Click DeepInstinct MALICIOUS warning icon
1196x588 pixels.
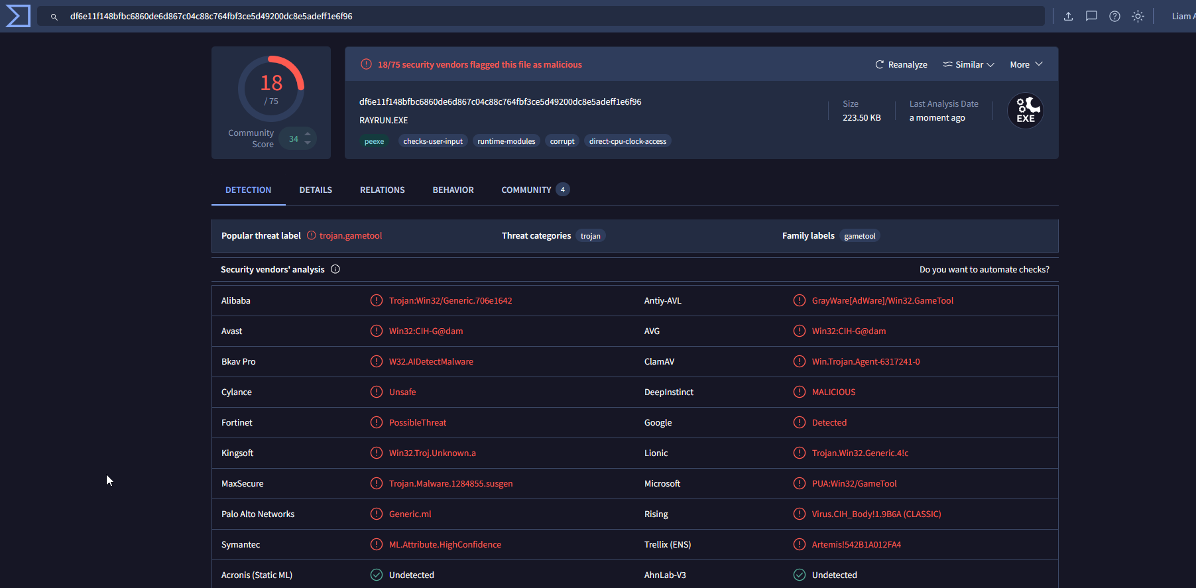point(800,392)
